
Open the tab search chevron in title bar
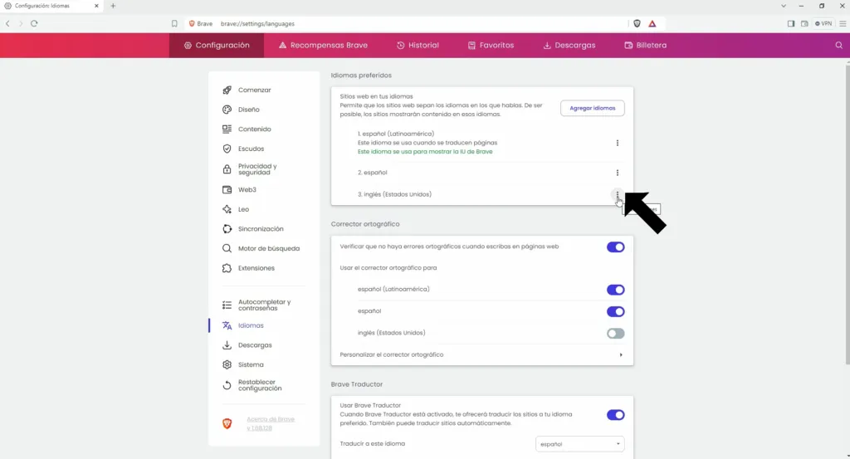[x=784, y=6]
